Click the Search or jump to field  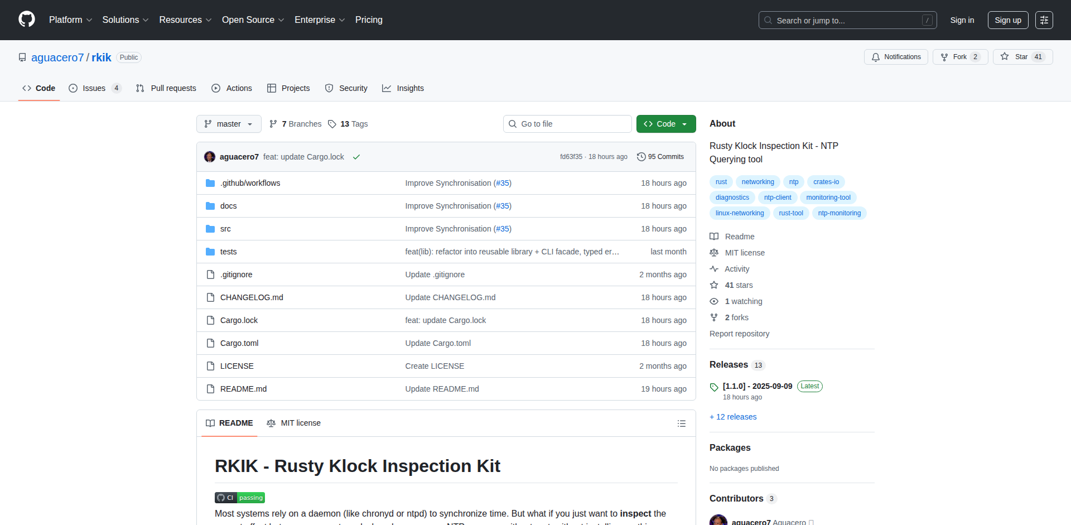tap(847, 20)
